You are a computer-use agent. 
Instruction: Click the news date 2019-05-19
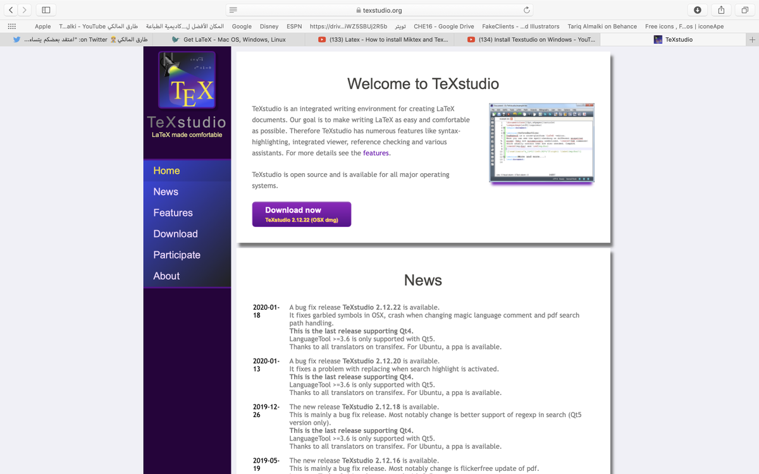(266, 465)
